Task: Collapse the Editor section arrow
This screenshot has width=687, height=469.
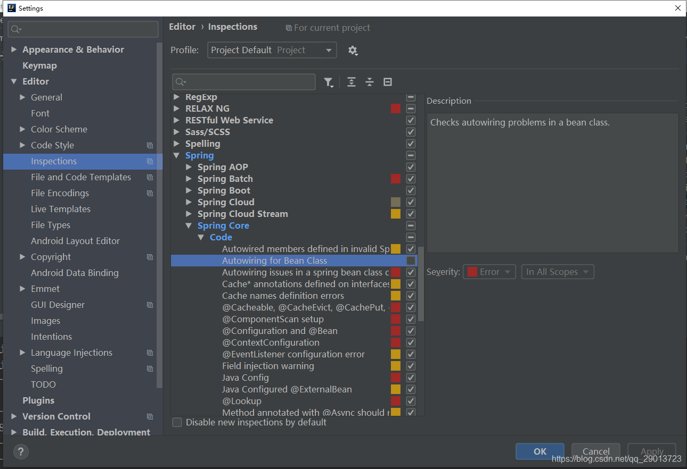Action: (14, 81)
